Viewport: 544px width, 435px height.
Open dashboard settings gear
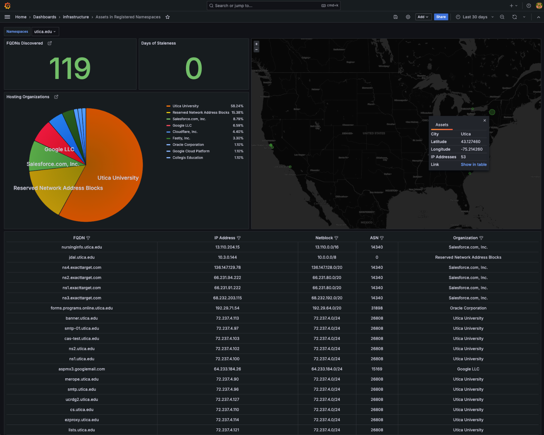(408, 17)
